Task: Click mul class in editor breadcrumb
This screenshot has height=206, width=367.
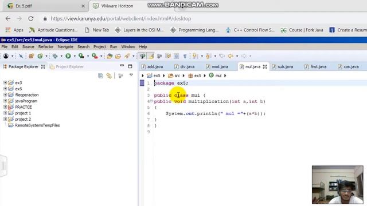Action: (218, 76)
